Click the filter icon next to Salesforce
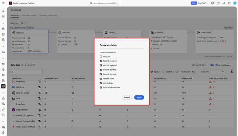The height and width of the screenshot is (136, 238). point(39,87)
